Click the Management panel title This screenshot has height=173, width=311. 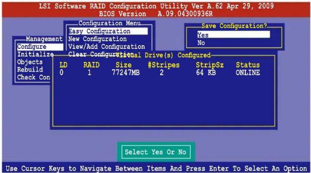(44, 39)
